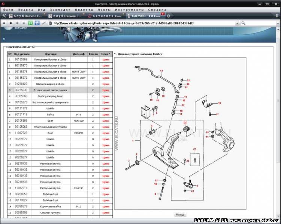Click the fast-forward navigation button
Screen dimensions: 281x224
coord(24,23)
